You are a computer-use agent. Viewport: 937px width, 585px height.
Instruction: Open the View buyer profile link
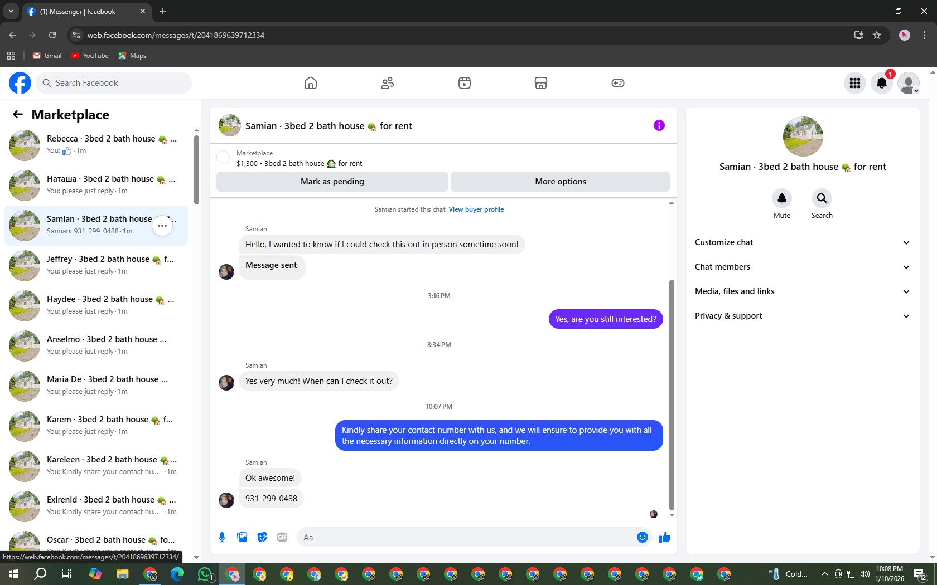point(476,209)
